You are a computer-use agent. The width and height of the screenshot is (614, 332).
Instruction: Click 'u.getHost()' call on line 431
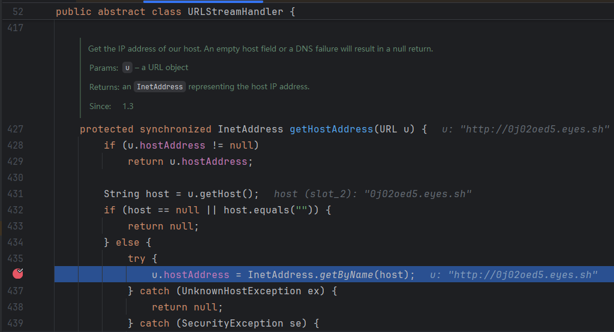click(221, 194)
